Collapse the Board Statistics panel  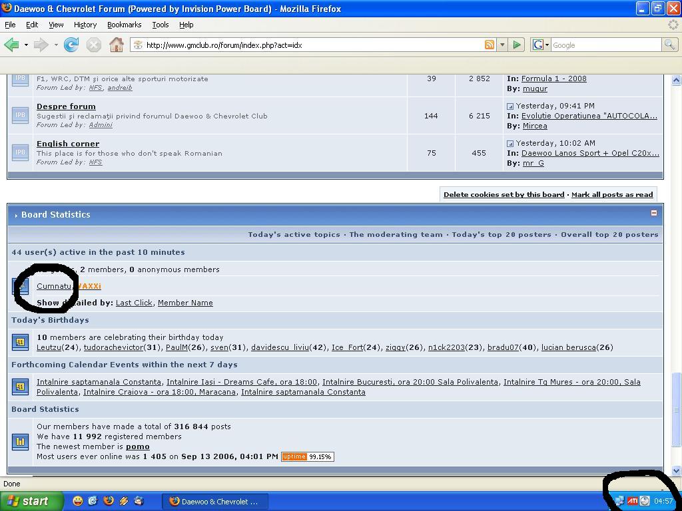654,213
